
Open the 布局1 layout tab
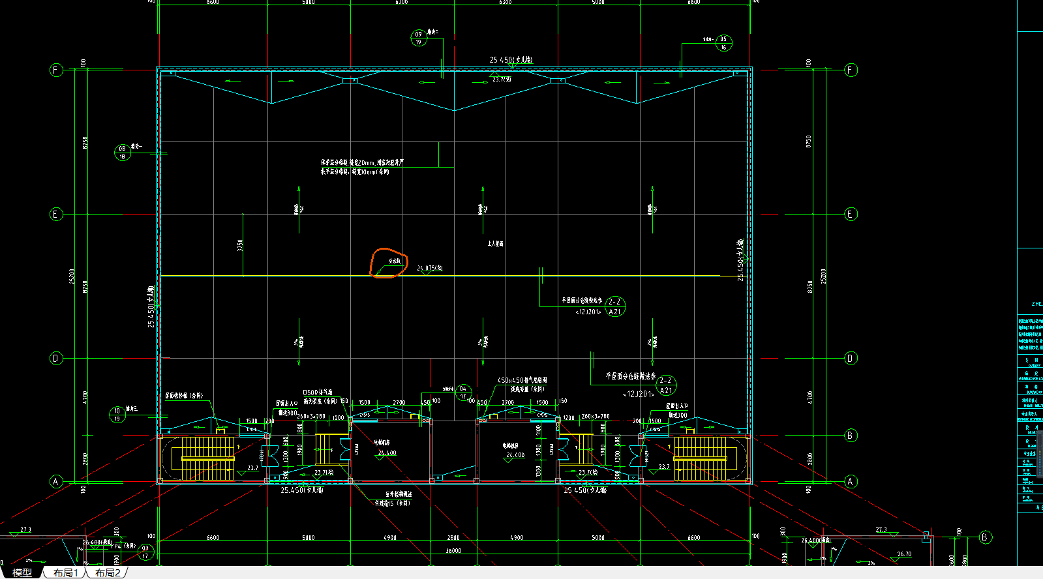(65, 572)
